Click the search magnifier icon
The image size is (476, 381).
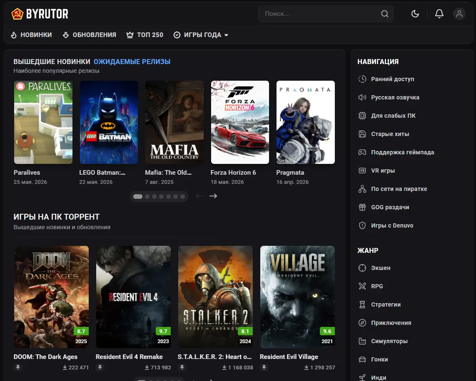(x=385, y=14)
